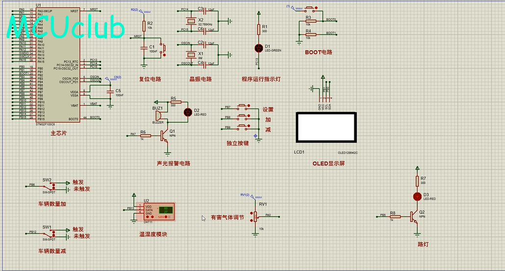Click the PB8 add push button
This screenshot has height=271, width=505.
click(243, 116)
